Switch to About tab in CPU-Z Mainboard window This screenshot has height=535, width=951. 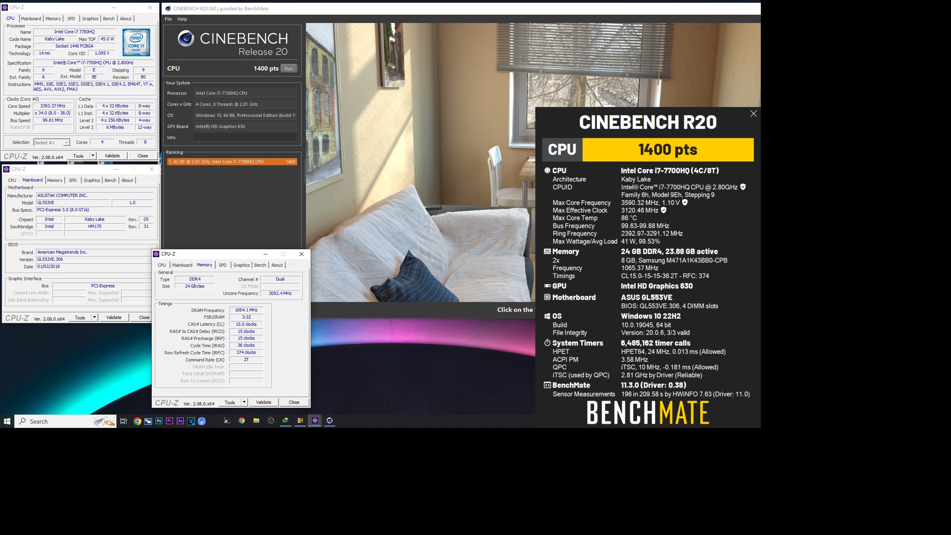[127, 180]
